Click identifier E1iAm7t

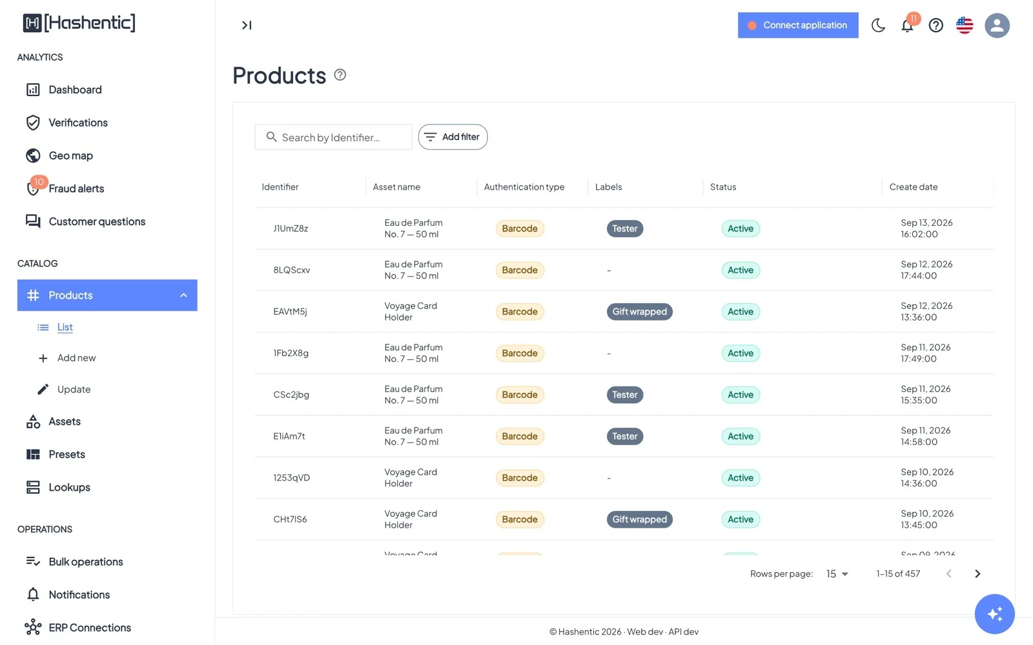point(289,437)
